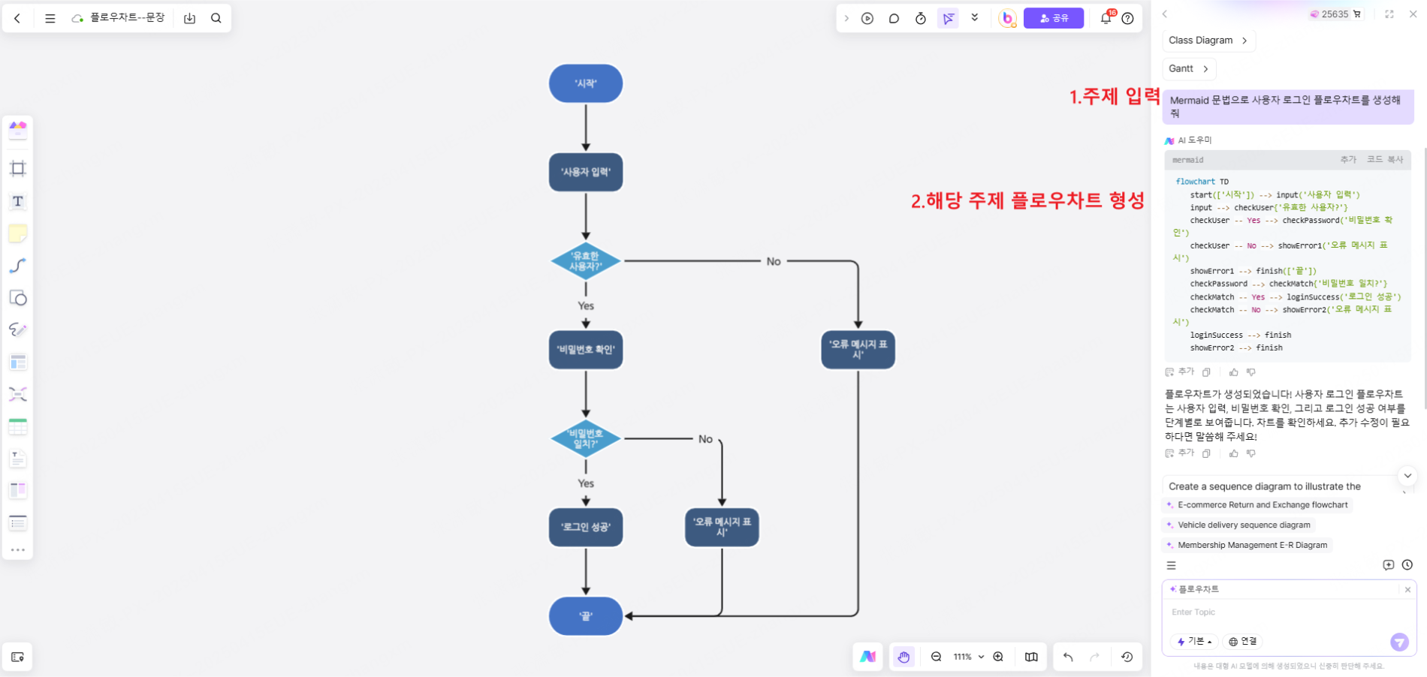Open the list tool in sidebar
1427x677 pixels.
point(18,522)
